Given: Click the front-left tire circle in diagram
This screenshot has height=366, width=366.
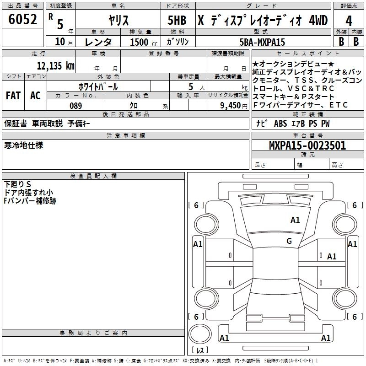Looking at the screenshot, I should point(206,224).
